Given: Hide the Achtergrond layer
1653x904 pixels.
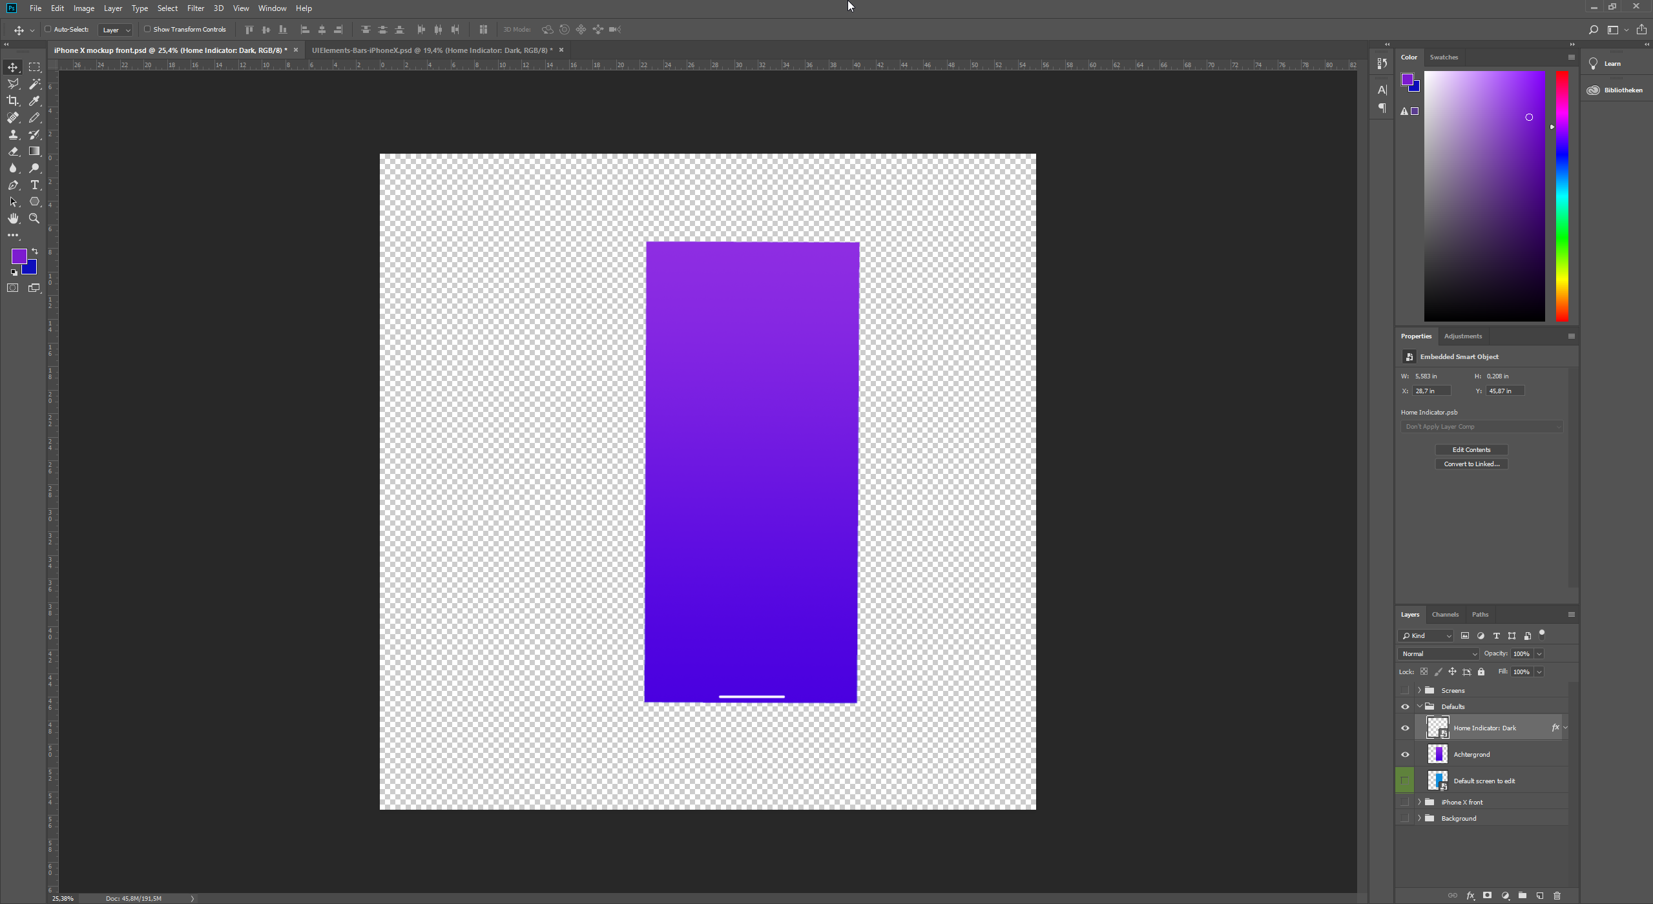Looking at the screenshot, I should pyautogui.click(x=1405, y=754).
